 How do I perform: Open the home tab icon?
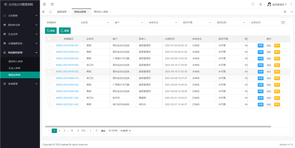click(x=51, y=12)
